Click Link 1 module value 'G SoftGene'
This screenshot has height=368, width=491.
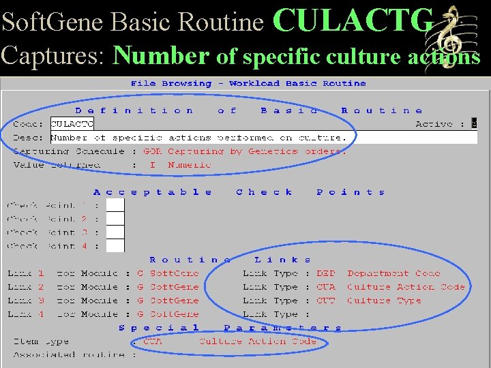(168, 273)
